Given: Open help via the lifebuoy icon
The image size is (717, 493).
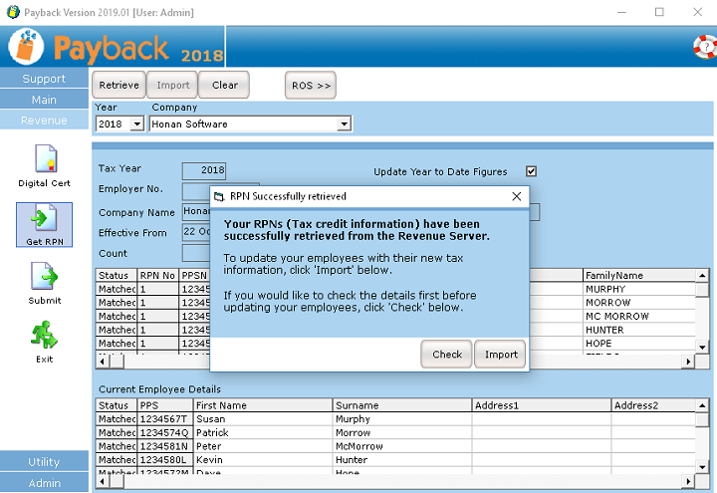Looking at the screenshot, I should [704, 46].
